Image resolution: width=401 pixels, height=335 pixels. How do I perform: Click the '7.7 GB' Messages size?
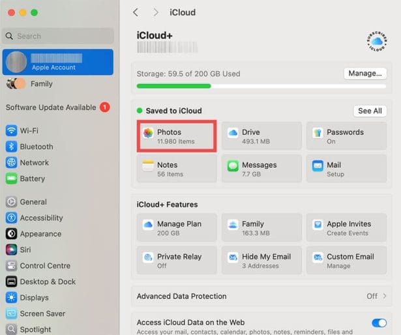251,174
